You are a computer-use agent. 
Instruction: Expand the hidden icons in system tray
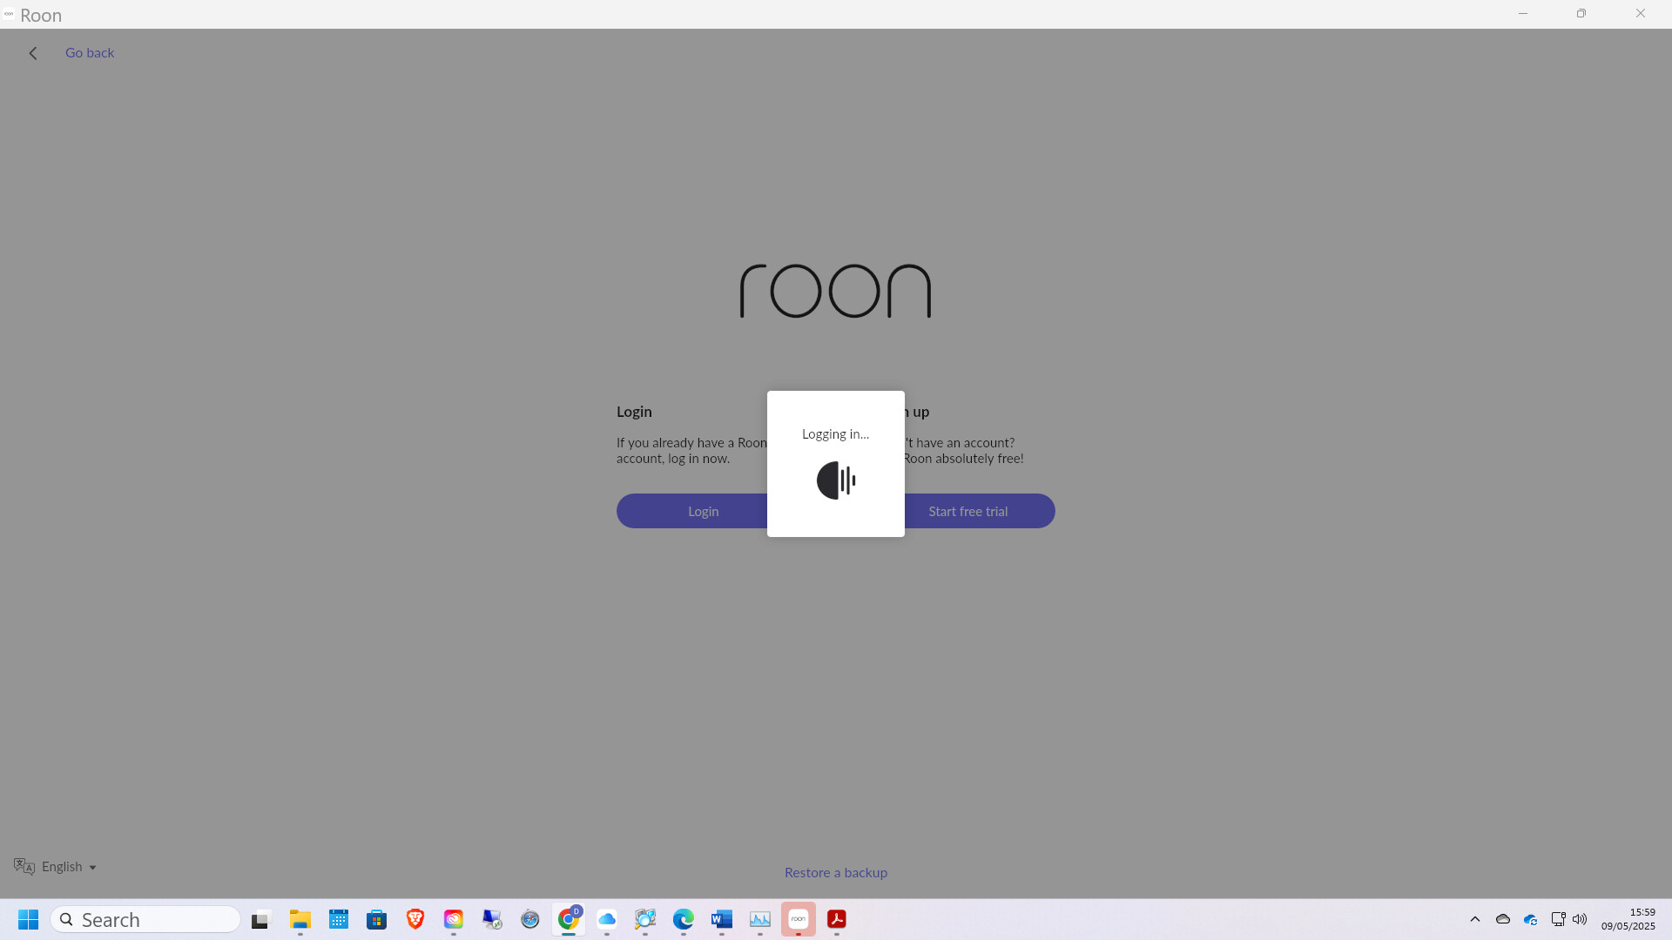(x=1475, y=919)
